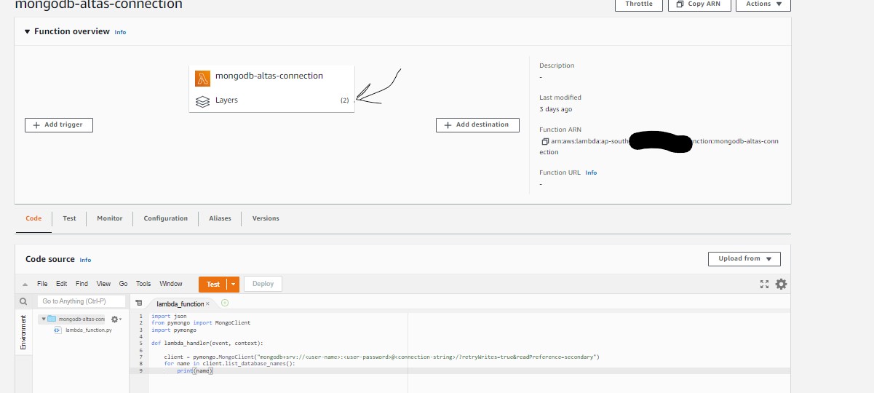Image resolution: width=874 pixels, height=393 pixels.
Task: Open the dropdown arrow next to Test
Action: coord(233,285)
